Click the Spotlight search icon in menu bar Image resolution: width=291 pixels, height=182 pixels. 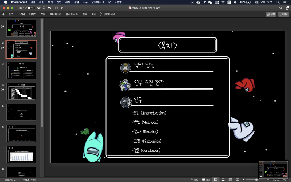[x=278, y=2]
